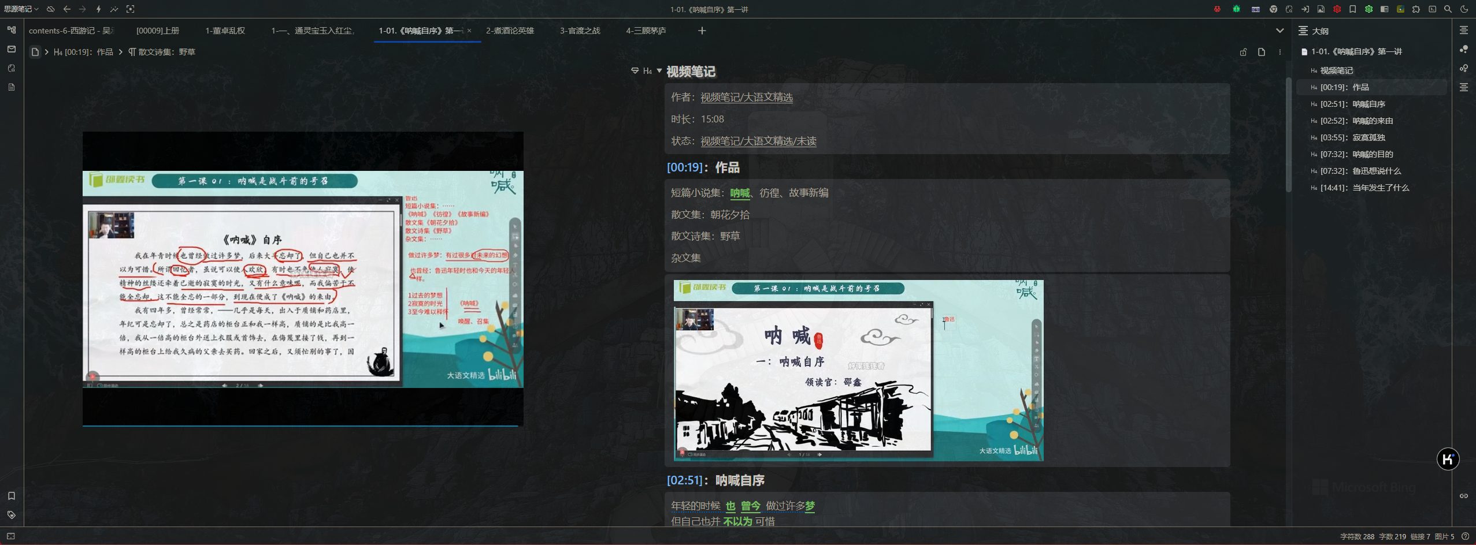Click the green beetle plugin icon
Screen dimensions: 1476x545
1236,9
